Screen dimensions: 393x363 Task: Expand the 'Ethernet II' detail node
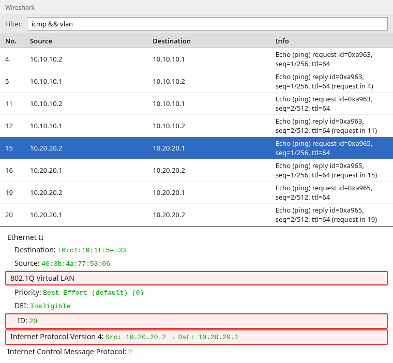tap(25, 237)
